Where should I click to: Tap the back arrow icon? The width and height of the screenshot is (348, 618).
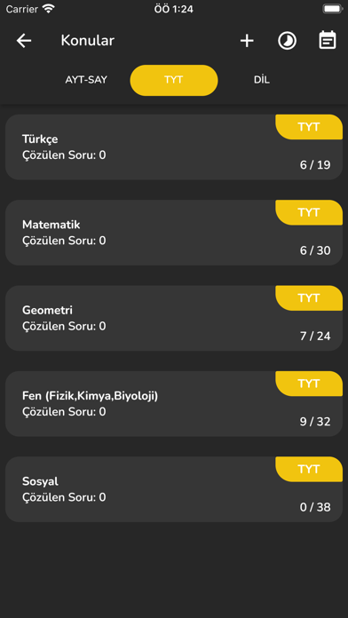pyautogui.click(x=24, y=41)
